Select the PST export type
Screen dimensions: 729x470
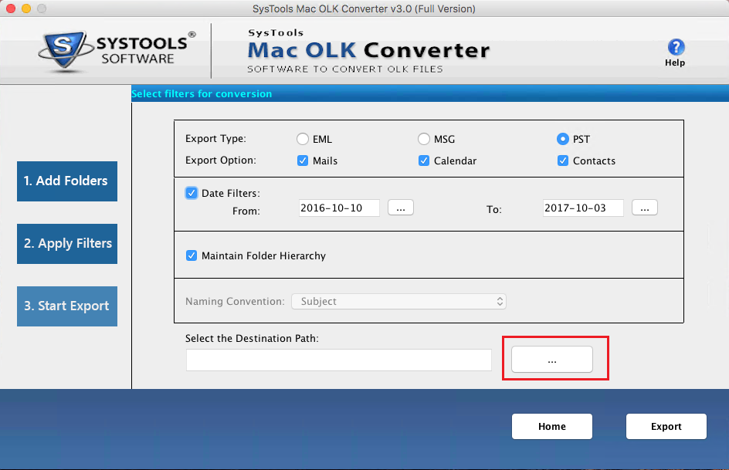[563, 140]
